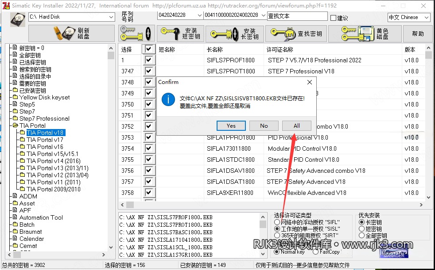Click the find text input field
The image size is (435, 270).
click(x=297, y=16)
